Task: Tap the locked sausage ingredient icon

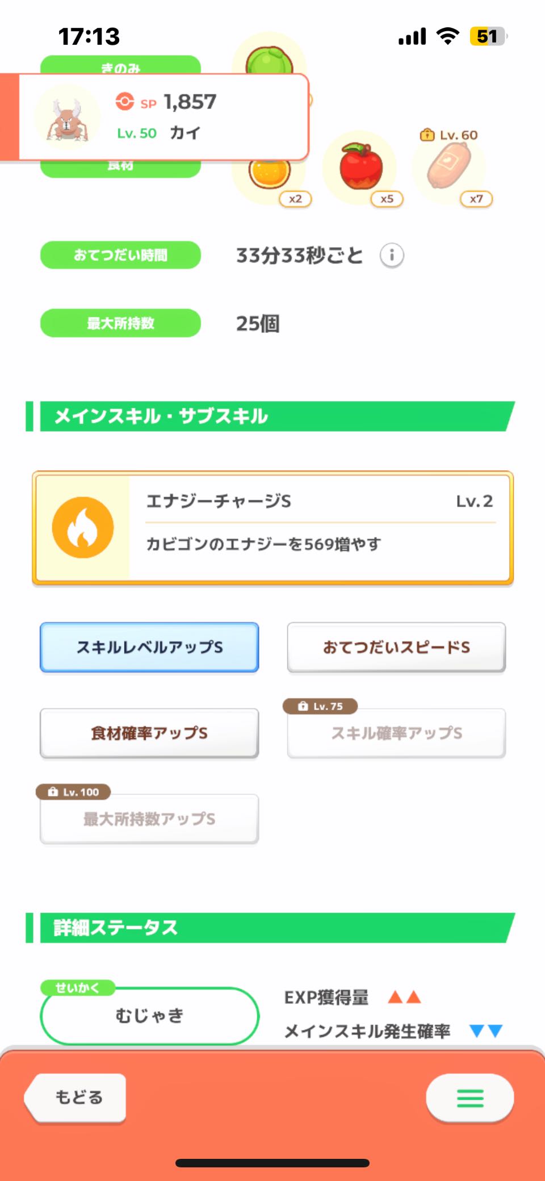Action: tap(449, 165)
